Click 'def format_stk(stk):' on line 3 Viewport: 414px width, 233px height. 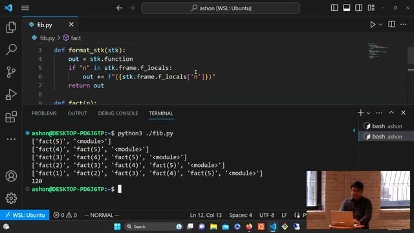[x=90, y=50]
